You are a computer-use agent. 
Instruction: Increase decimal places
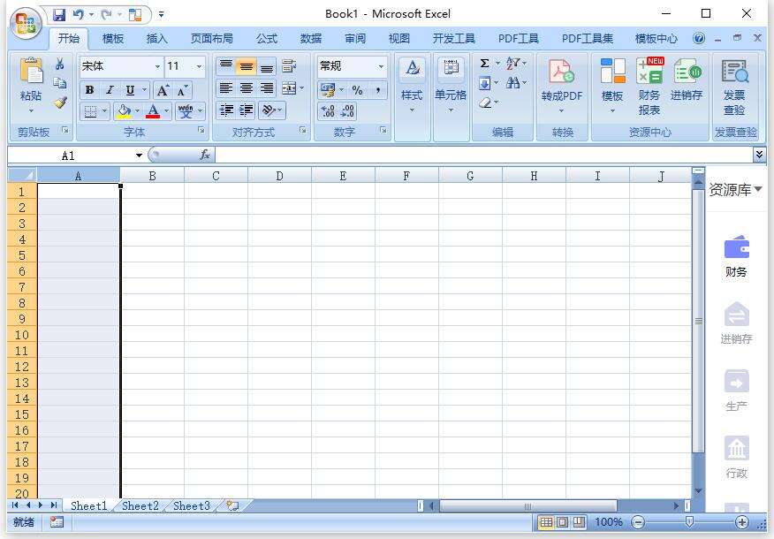pos(328,111)
